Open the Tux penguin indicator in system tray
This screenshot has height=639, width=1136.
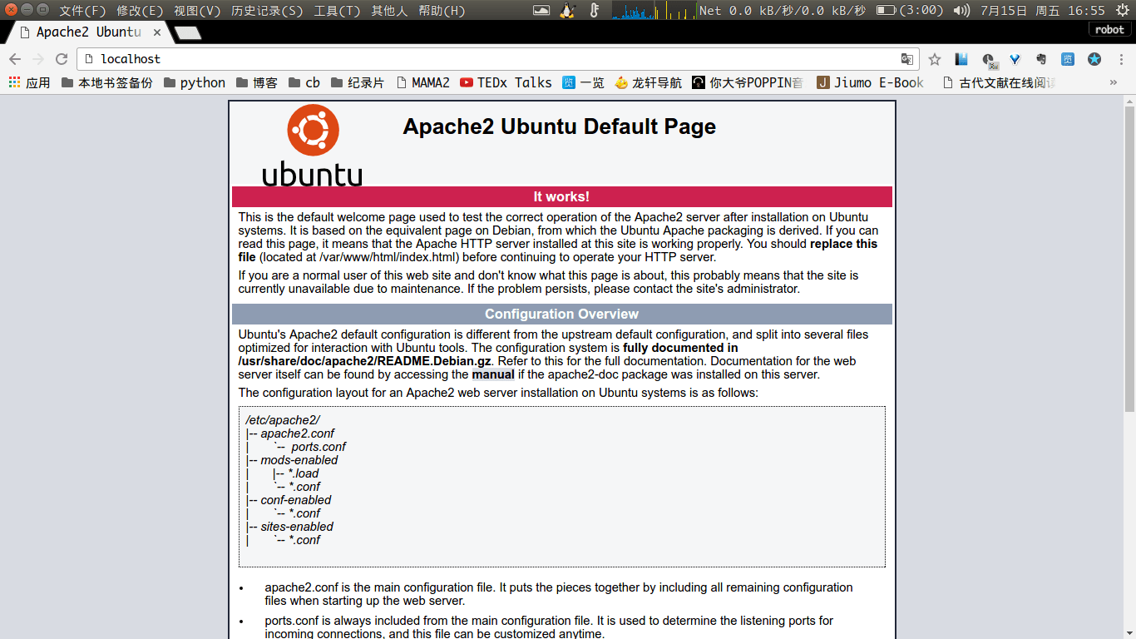(x=567, y=10)
